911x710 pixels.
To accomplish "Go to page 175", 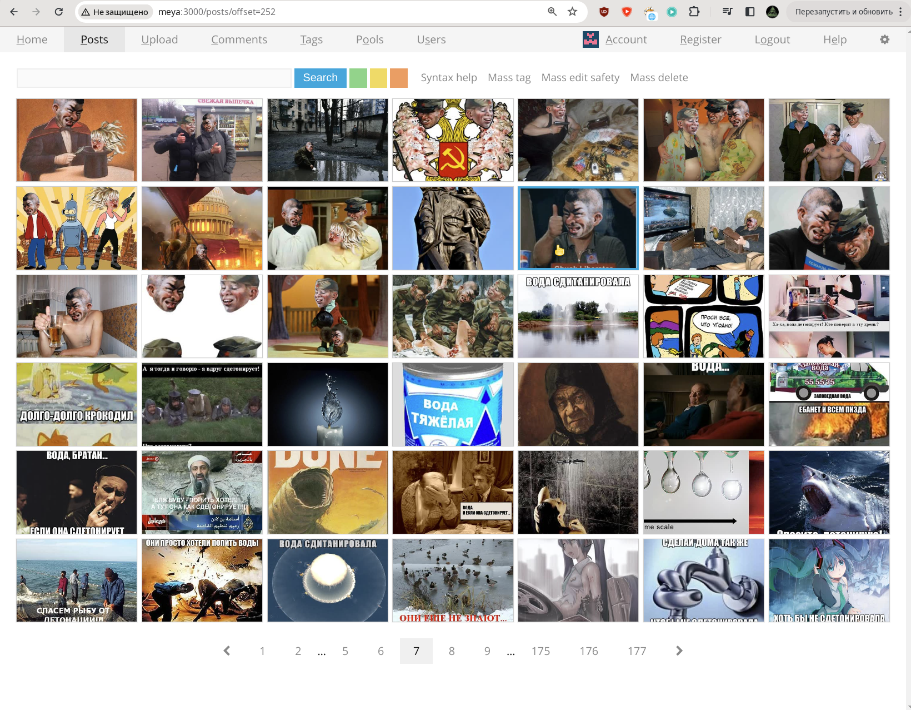I will [x=541, y=651].
